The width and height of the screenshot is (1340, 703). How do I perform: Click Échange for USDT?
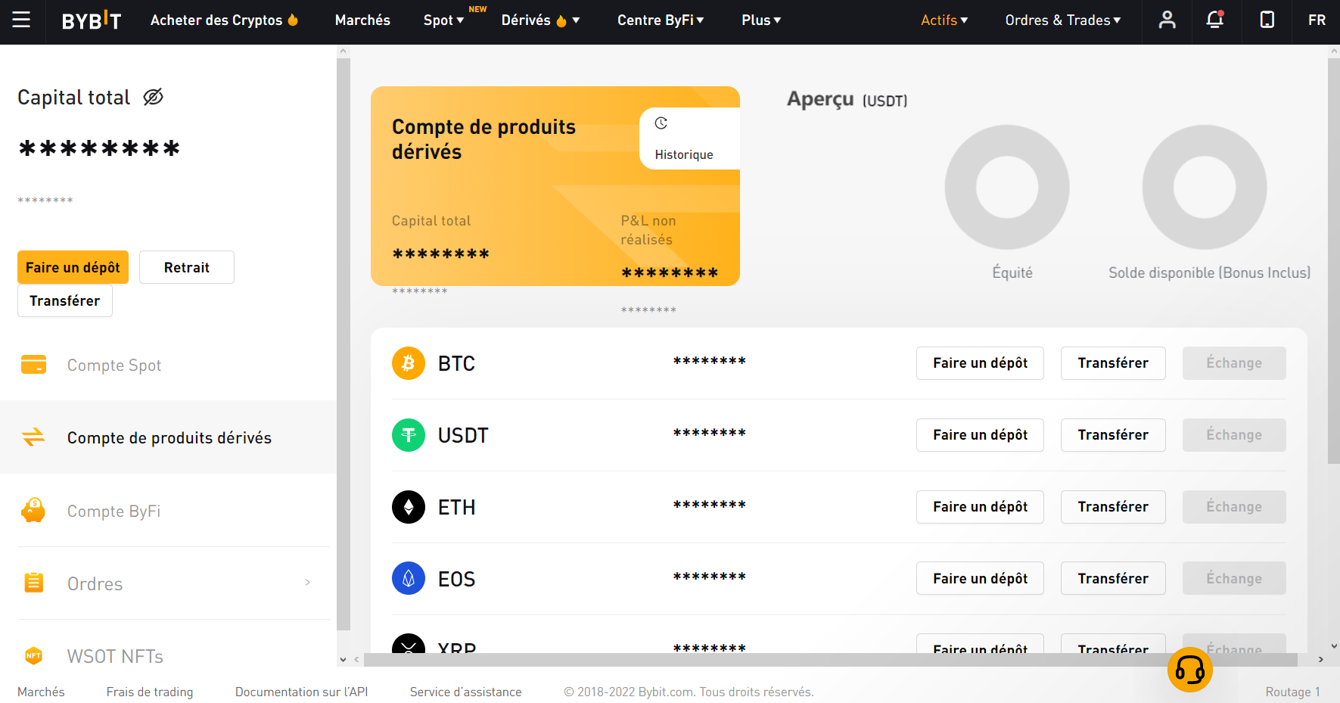(x=1234, y=435)
